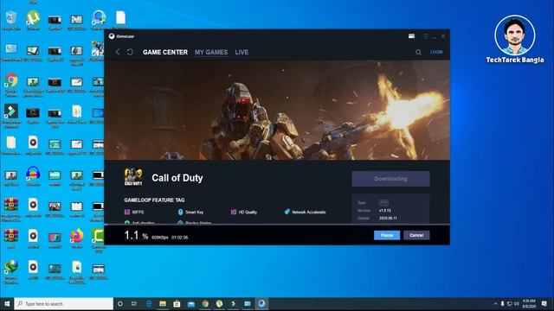Viewport: 554px width, 311px height.
Task: Open Task View on the taskbar
Action: coord(134,303)
